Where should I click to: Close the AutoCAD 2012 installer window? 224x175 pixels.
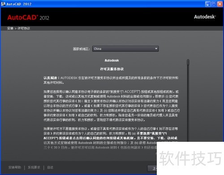[x=220, y=4]
